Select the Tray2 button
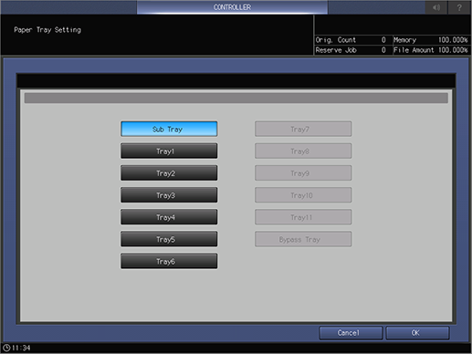The image size is (472, 354). click(x=169, y=173)
